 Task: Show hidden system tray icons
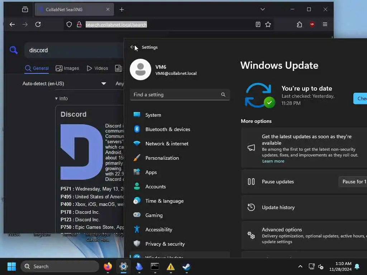coord(300,266)
